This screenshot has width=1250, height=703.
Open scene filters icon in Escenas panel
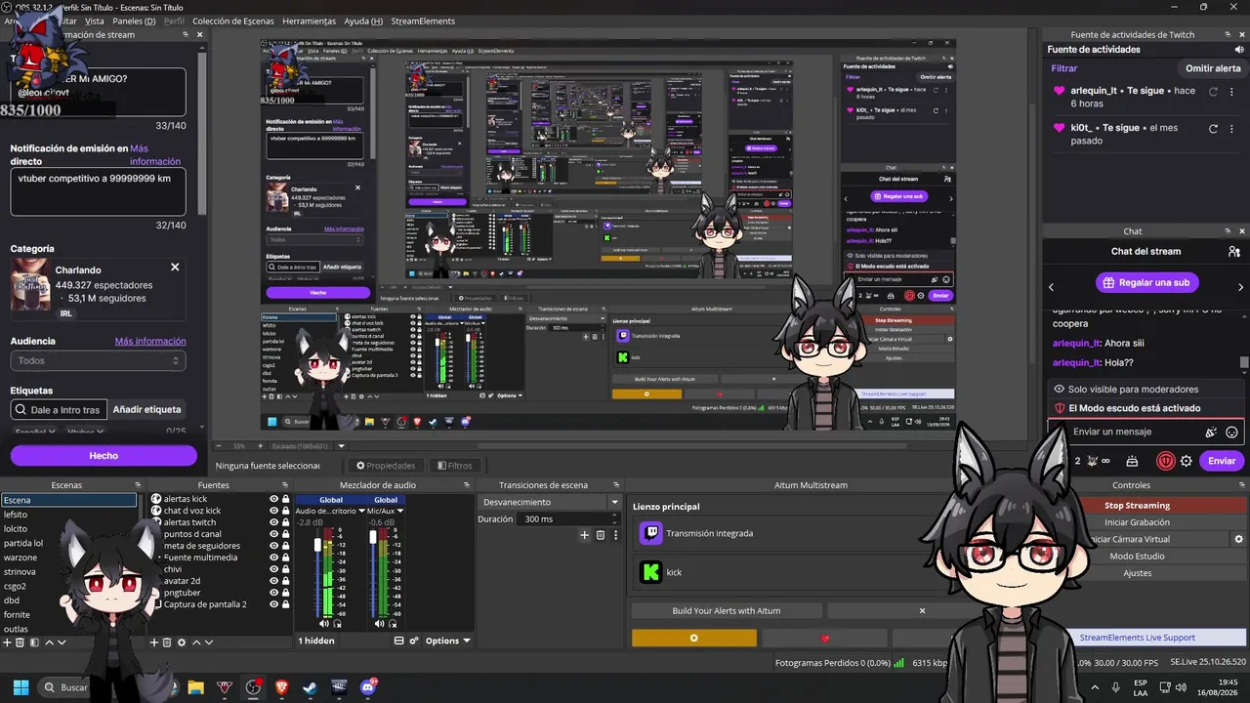(34, 642)
